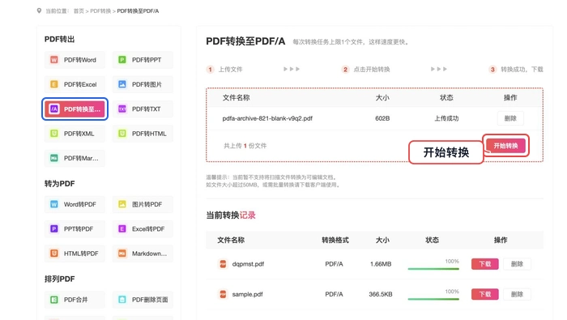Click the PDF转出 section heading

(x=59, y=39)
